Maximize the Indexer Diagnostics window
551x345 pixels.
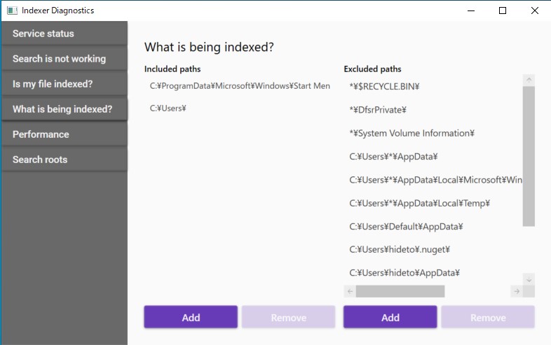pyautogui.click(x=503, y=10)
